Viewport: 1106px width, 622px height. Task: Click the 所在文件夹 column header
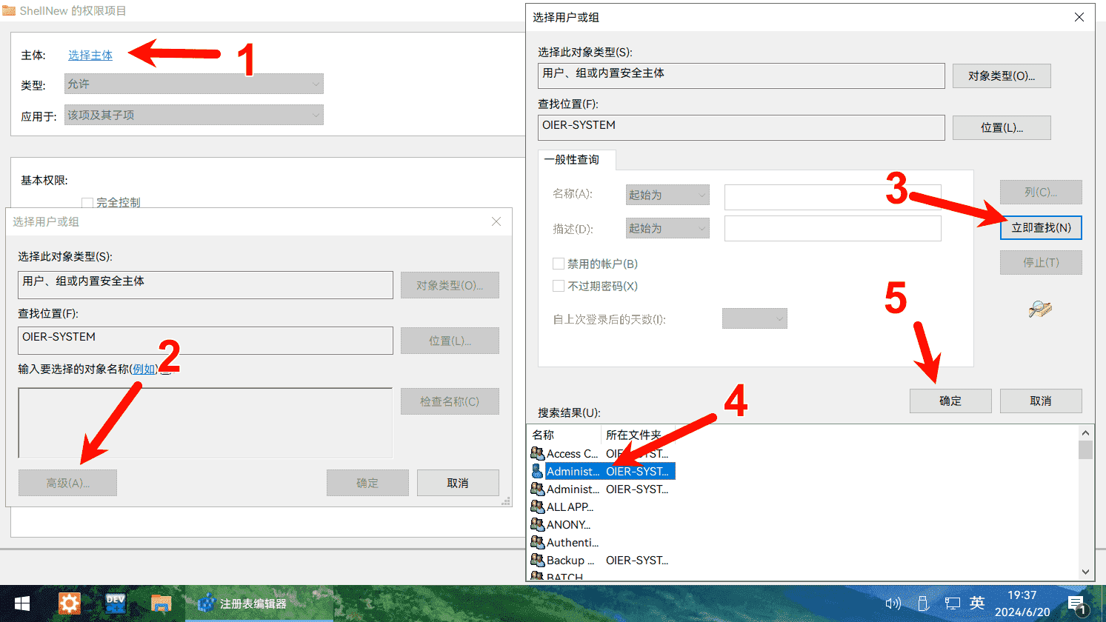point(633,435)
